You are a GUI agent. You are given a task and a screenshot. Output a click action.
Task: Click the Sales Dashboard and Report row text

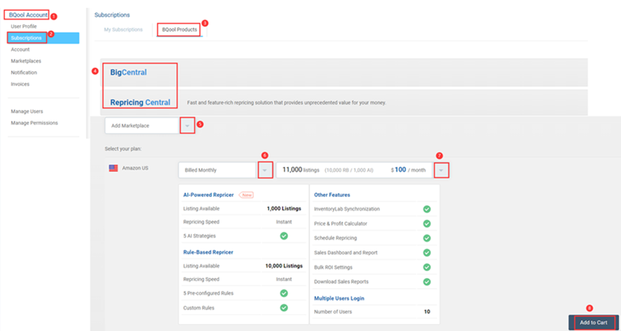pyautogui.click(x=346, y=253)
